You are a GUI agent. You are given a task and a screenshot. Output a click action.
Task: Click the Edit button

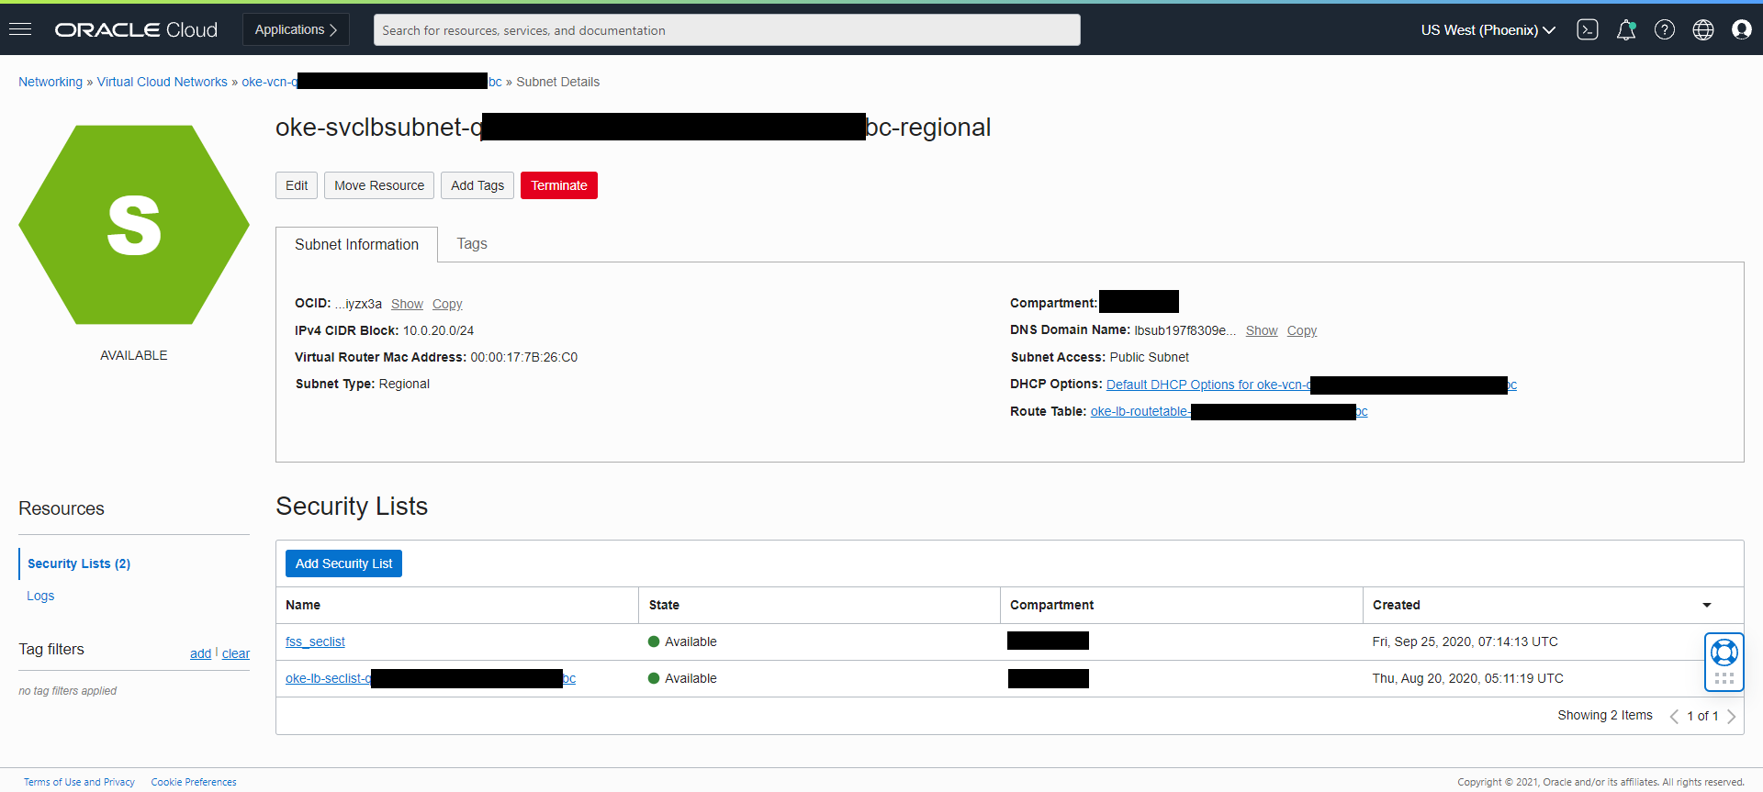click(x=297, y=185)
